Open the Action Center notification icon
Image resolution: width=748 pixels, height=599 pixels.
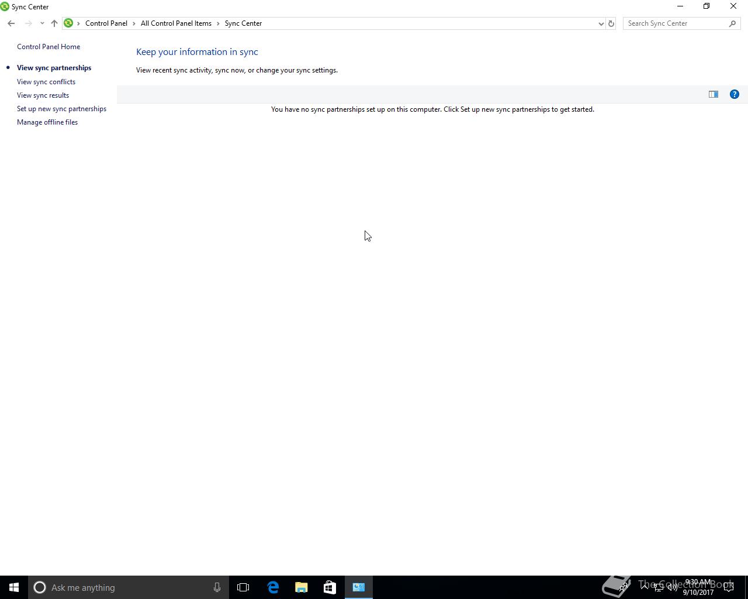pos(729,587)
